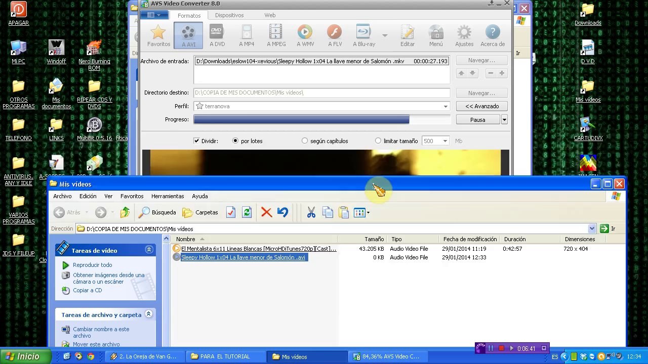Open the dropdown arrow beside Pausa
The width and height of the screenshot is (648, 364).
point(504,120)
